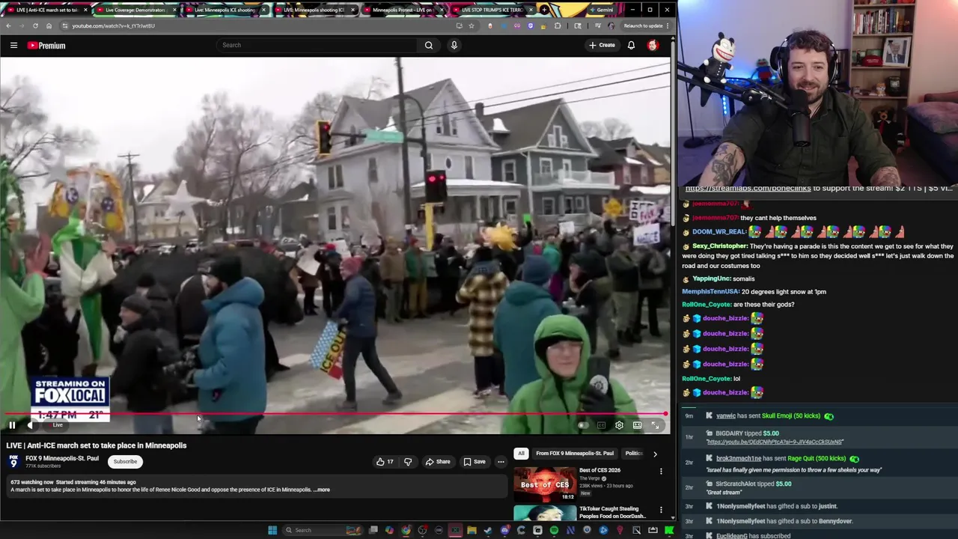Open Discord from the taskbar
The image size is (958, 539).
(x=504, y=530)
